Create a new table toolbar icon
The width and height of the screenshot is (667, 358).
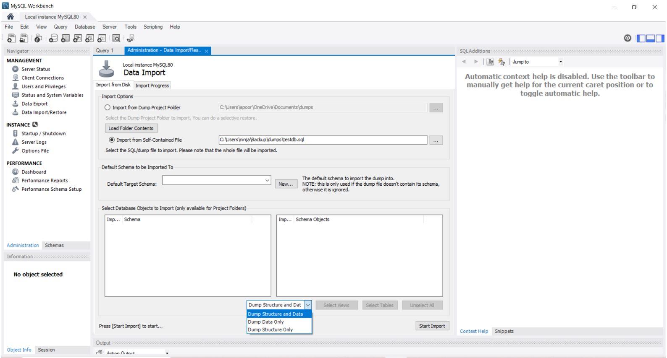(x=65, y=38)
